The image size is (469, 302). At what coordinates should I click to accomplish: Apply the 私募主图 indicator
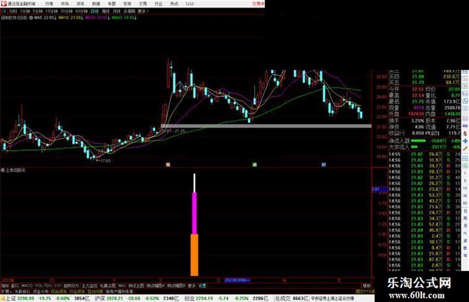(x=108, y=286)
